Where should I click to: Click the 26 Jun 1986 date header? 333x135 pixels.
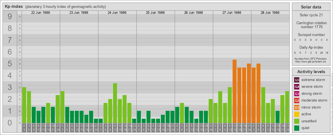point(193,13)
